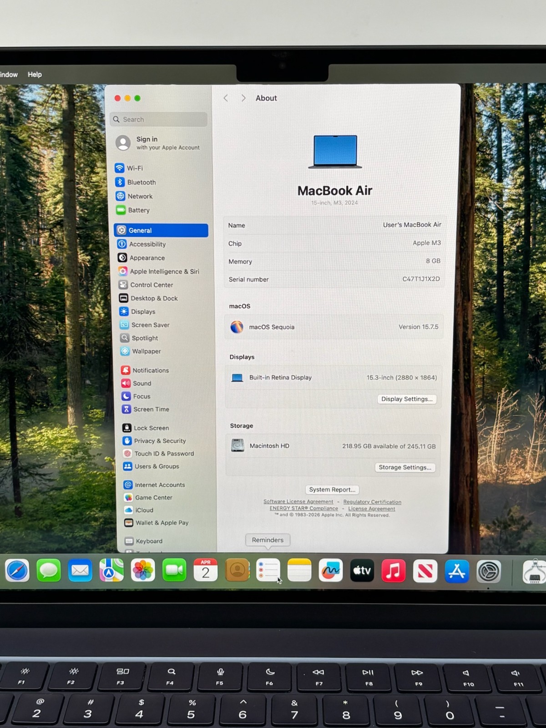Screen dimensions: 546x728
Task: Open Contacts from the Dock
Action: click(237, 571)
